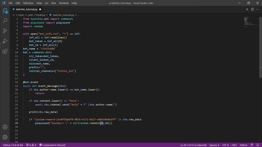This screenshot has width=262, height=147.
Task: Click the Desktop breadcrumb segment
Action: coord(41,15)
